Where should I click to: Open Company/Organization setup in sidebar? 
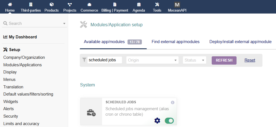24,57
